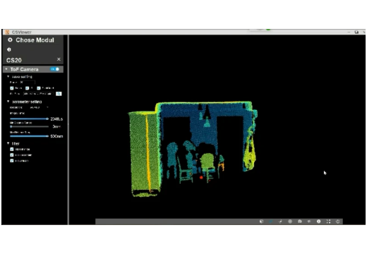Click the record circle icon in bottom toolbar
This screenshot has height=254, width=367.
pyautogui.click(x=290, y=222)
